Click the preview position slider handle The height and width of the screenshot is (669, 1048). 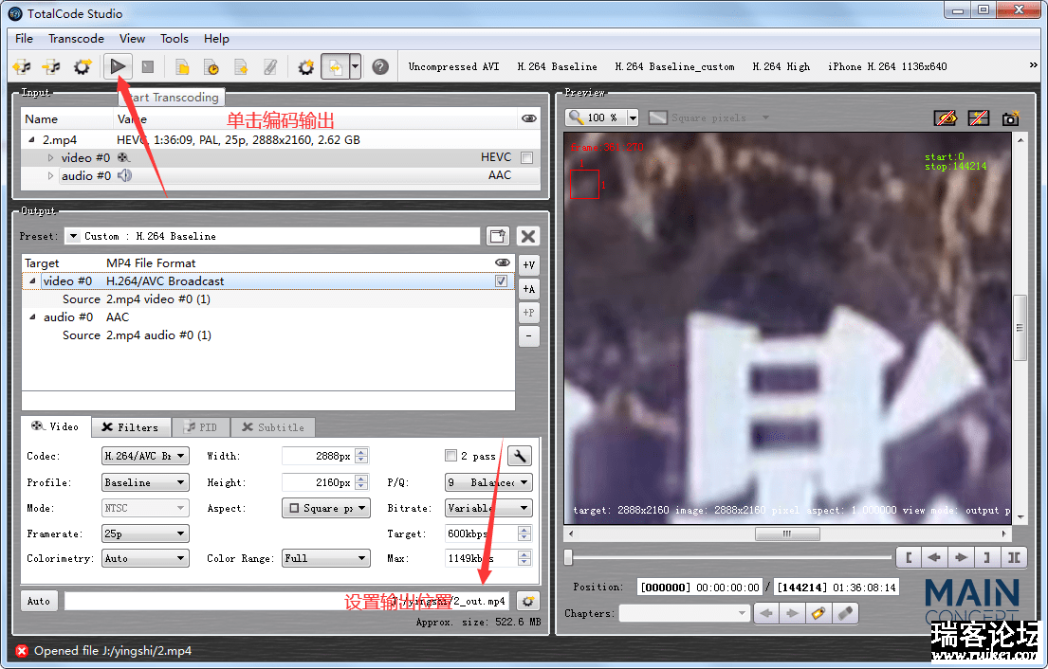point(569,557)
